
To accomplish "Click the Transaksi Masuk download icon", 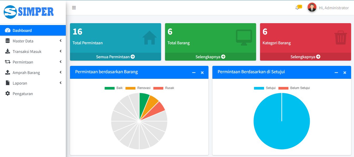I will click(x=8, y=51).
